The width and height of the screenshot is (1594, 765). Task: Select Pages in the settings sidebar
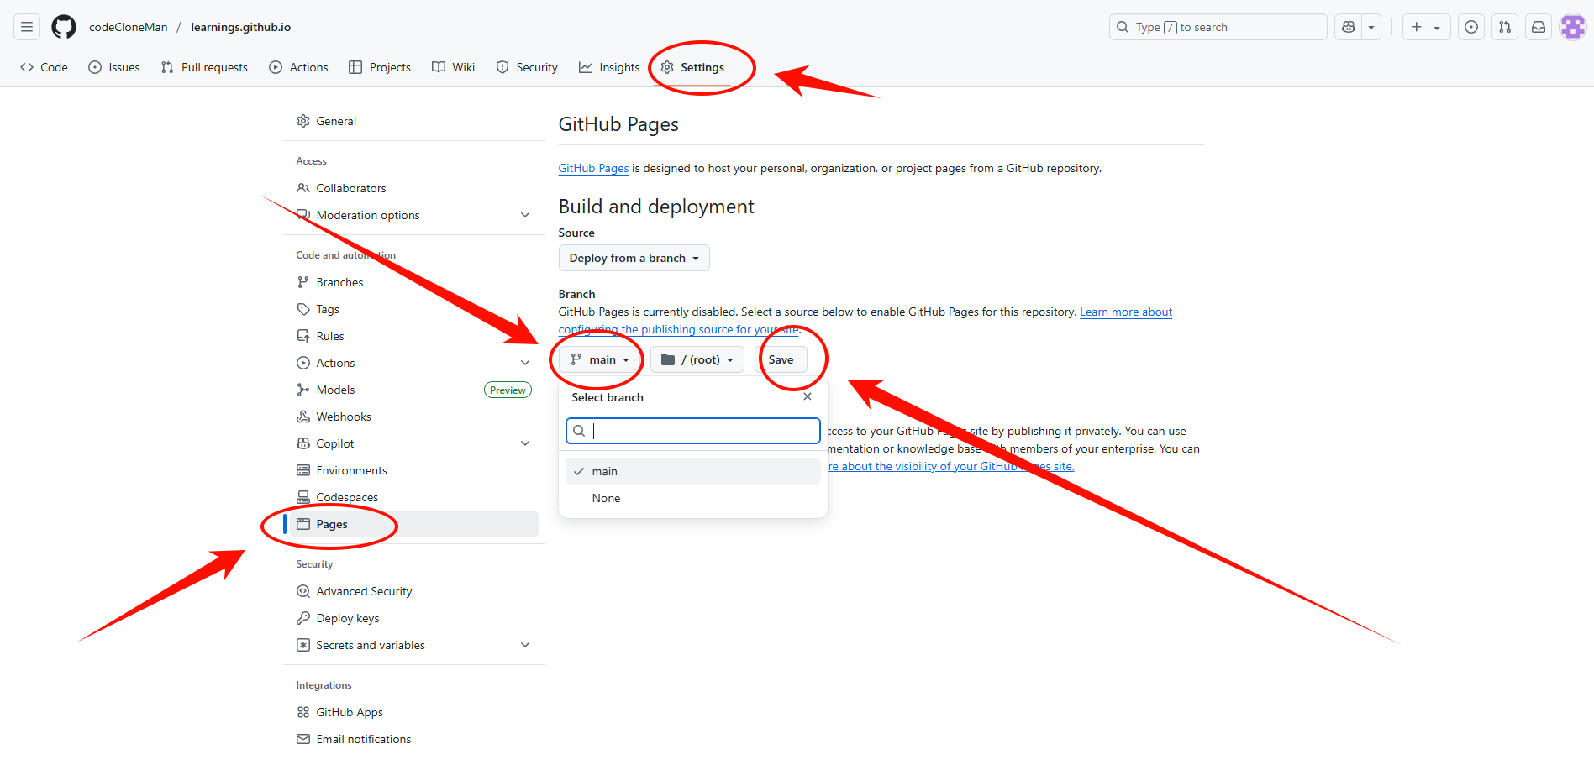tap(413, 524)
